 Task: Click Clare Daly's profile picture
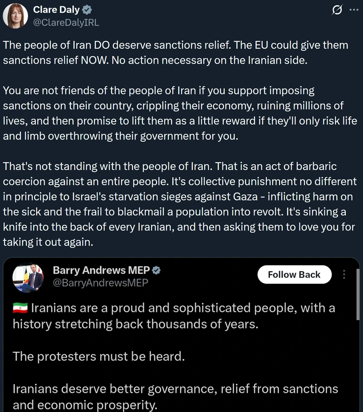(15, 15)
